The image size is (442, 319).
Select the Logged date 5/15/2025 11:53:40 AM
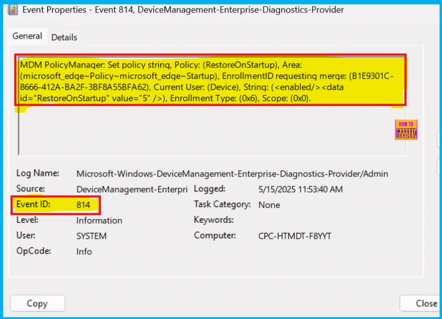pyautogui.click(x=300, y=190)
